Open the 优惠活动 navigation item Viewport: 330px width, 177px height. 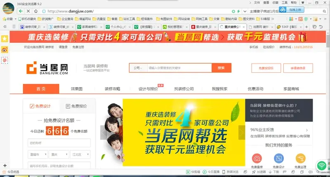tap(255, 89)
